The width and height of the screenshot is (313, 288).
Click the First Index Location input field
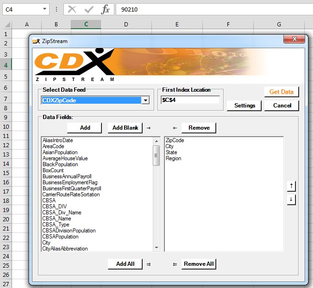tap(190, 100)
